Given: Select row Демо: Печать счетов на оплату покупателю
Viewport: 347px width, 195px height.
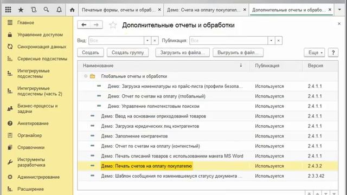Looking at the screenshot, I should coord(208,166).
